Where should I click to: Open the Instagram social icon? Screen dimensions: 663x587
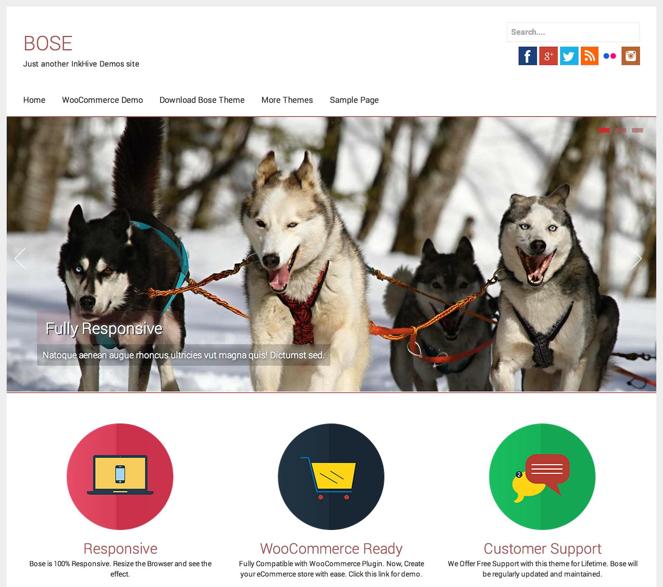(631, 56)
